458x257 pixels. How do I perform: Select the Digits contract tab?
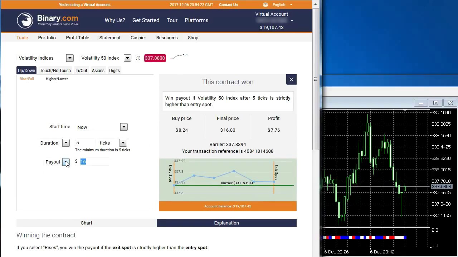114,71
